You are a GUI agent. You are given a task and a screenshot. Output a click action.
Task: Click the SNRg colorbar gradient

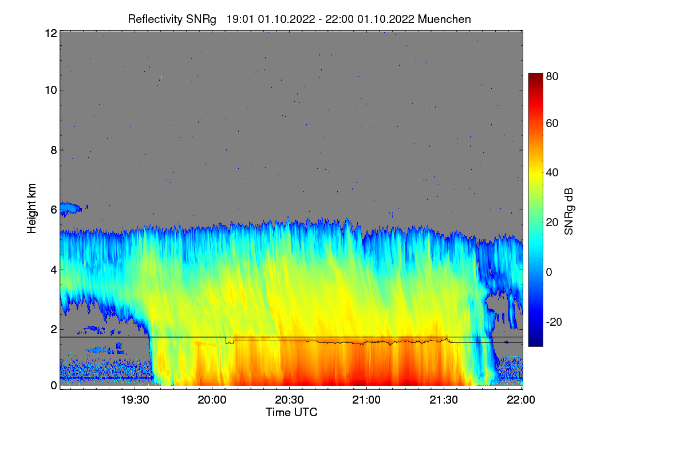535,210
